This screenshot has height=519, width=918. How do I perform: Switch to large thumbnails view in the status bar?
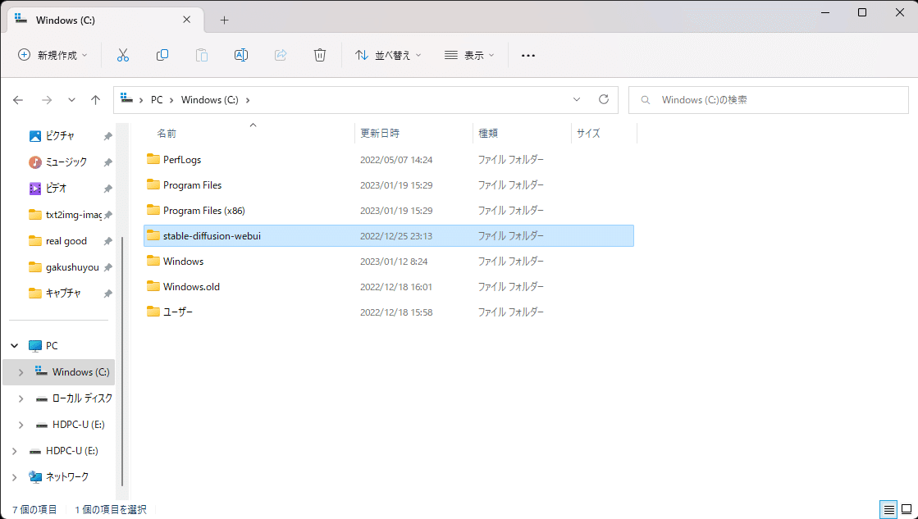coord(907,510)
